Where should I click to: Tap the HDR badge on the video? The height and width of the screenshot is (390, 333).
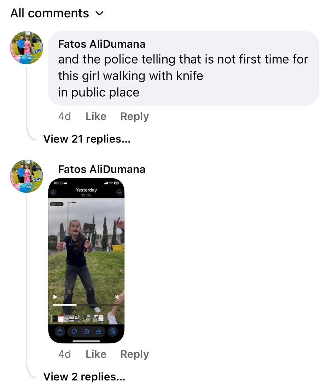[x=56, y=204]
